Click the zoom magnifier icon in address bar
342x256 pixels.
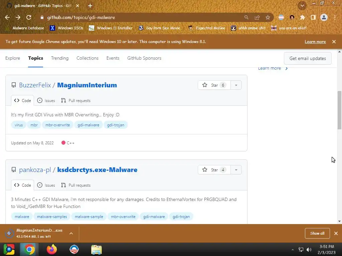coord(246,17)
